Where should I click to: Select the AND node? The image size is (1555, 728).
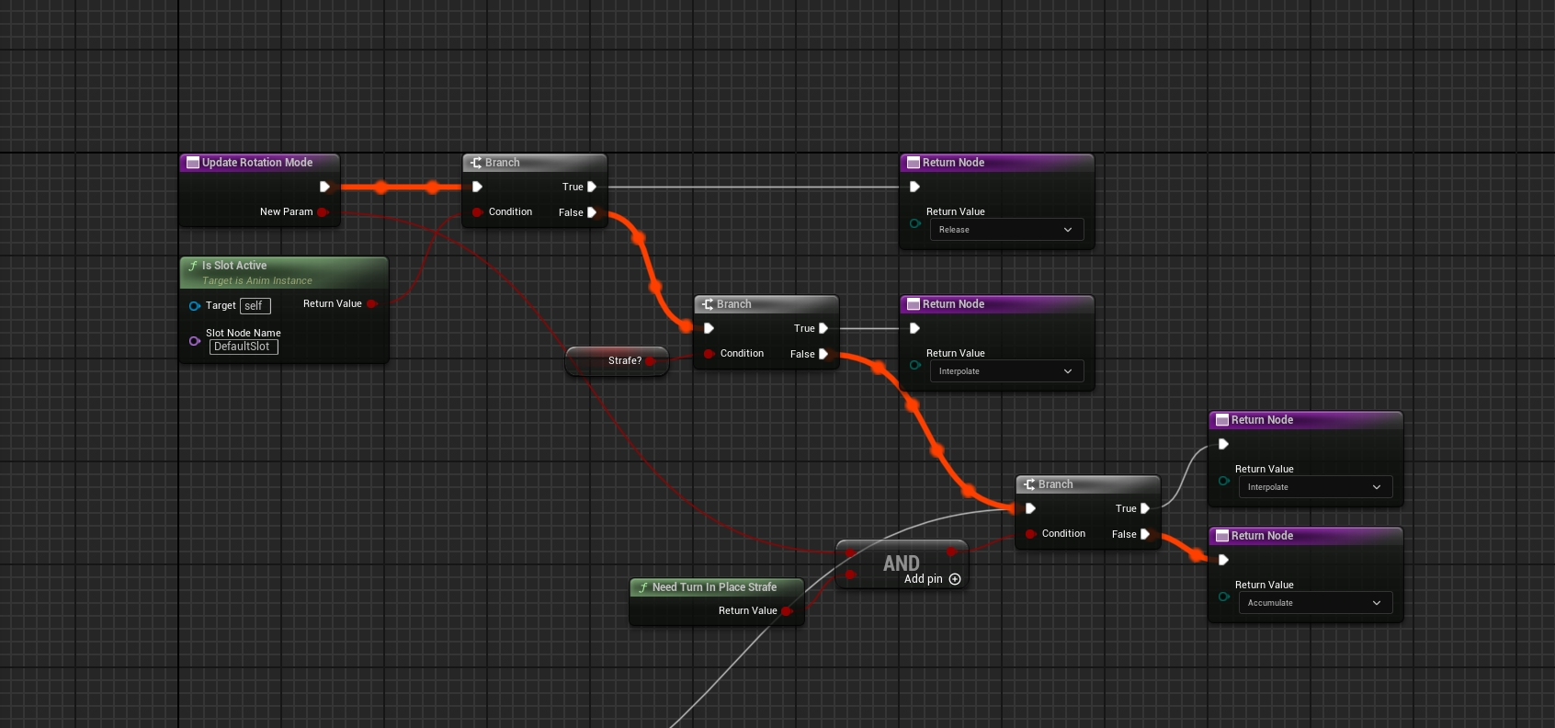(x=902, y=563)
